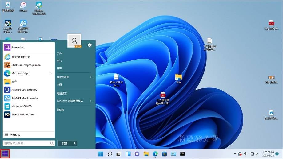
Task: Expand 最近的項目 submenu
Action: coord(91,77)
